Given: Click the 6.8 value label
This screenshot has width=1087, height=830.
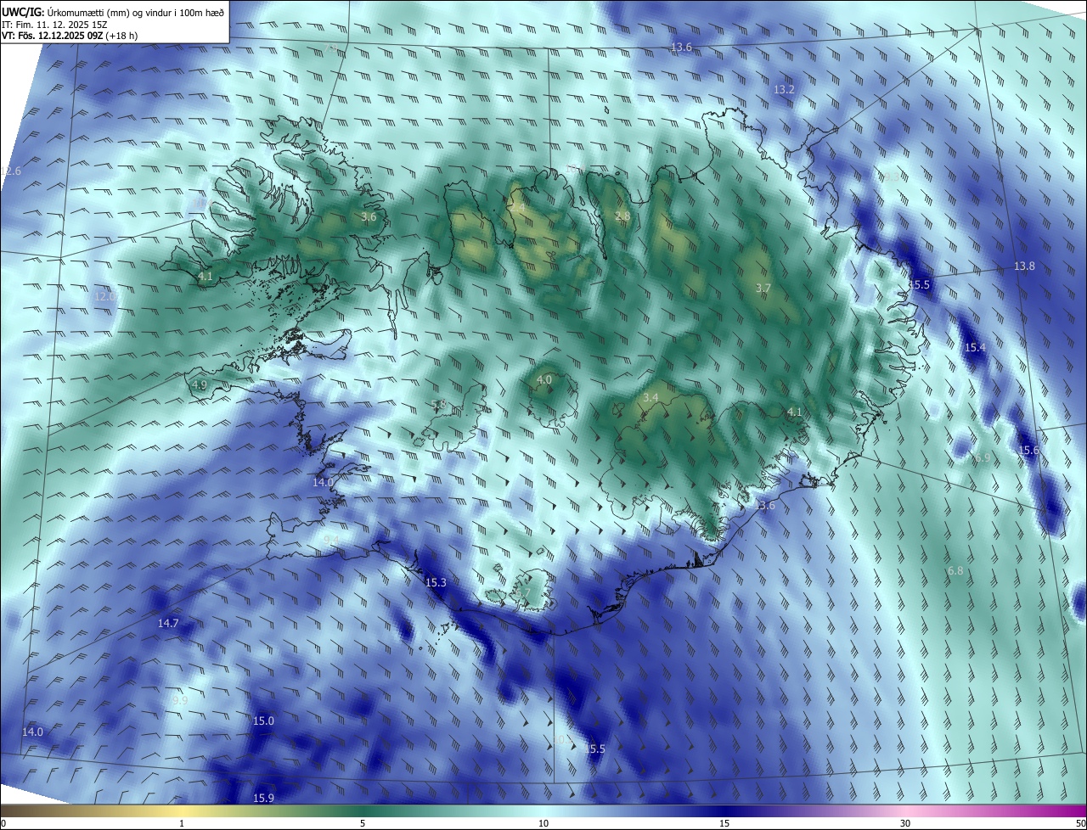Looking at the screenshot, I should [955, 570].
